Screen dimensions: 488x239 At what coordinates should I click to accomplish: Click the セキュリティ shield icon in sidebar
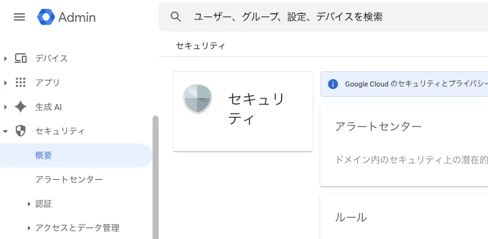21,131
